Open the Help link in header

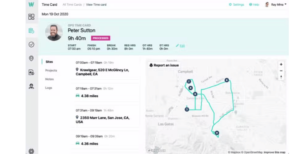click(254, 5)
